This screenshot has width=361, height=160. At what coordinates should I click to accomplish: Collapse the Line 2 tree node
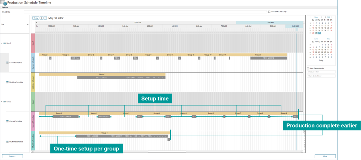pyautogui.click(x=2, y=102)
